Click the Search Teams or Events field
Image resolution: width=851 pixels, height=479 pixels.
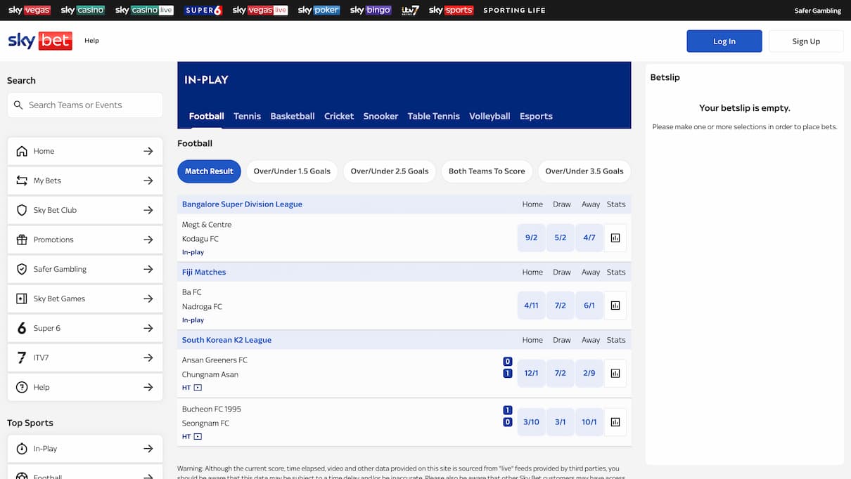click(x=91, y=105)
